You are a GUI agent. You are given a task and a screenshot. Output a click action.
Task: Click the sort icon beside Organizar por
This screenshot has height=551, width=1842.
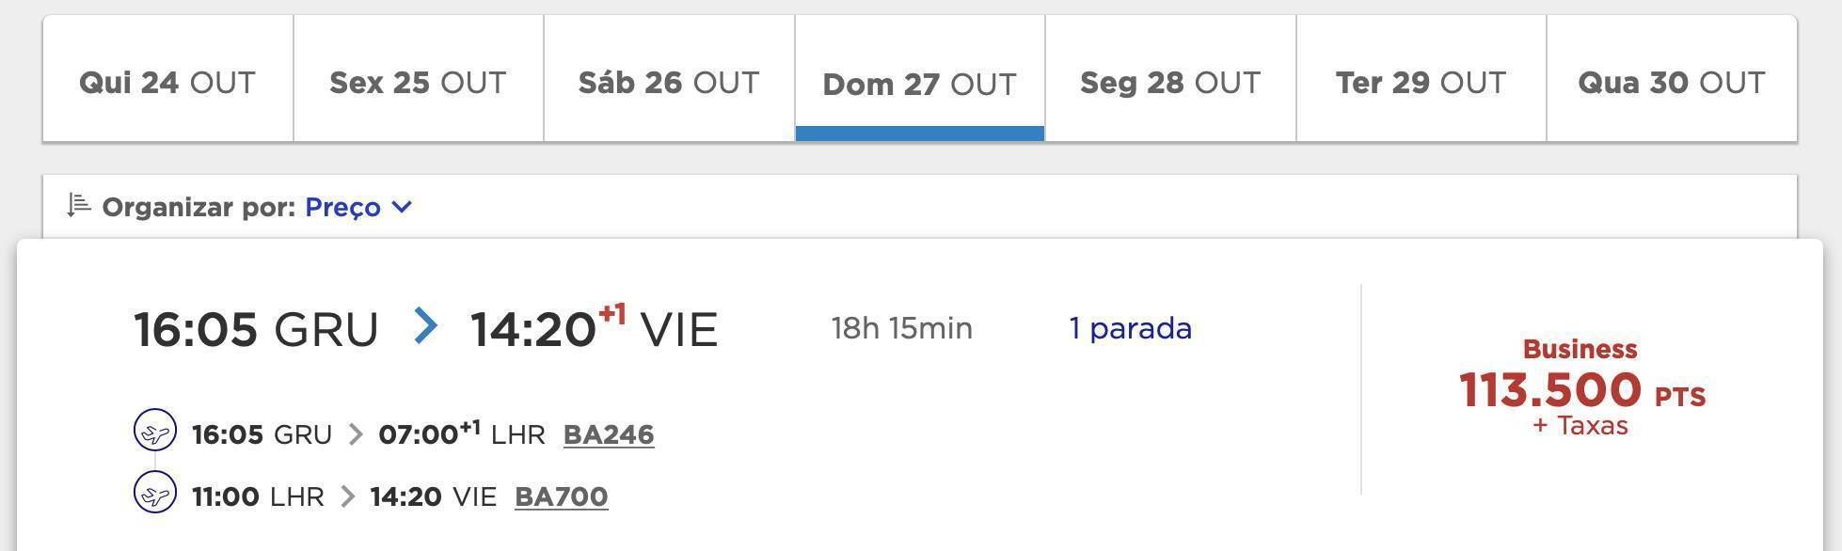(x=79, y=205)
